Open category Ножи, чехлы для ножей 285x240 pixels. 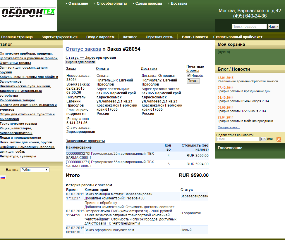pyautogui.click(x=26, y=142)
